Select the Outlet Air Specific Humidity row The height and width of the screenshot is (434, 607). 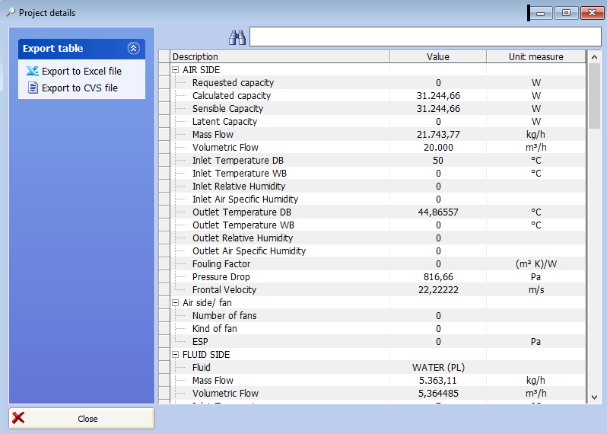(x=377, y=251)
